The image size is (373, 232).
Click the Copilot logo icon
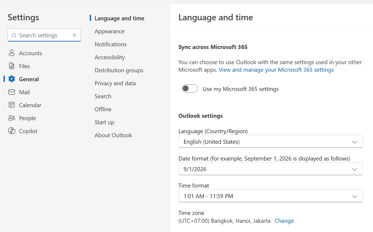12,131
